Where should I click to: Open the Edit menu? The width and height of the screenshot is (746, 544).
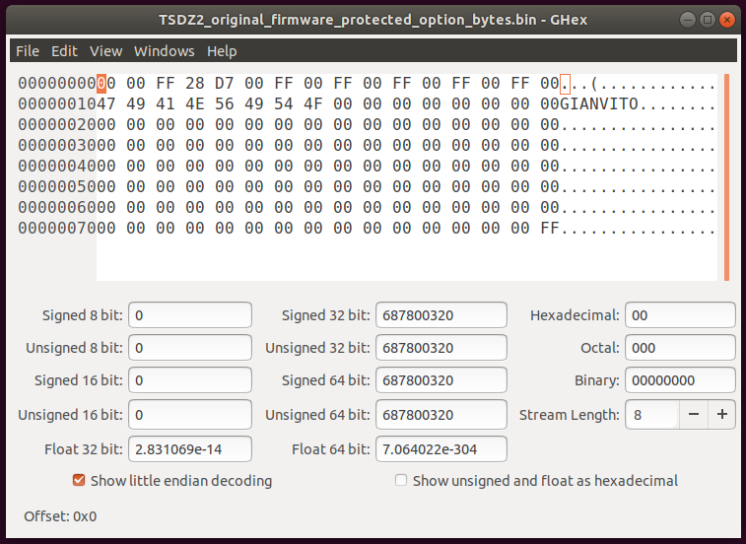(64, 51)
